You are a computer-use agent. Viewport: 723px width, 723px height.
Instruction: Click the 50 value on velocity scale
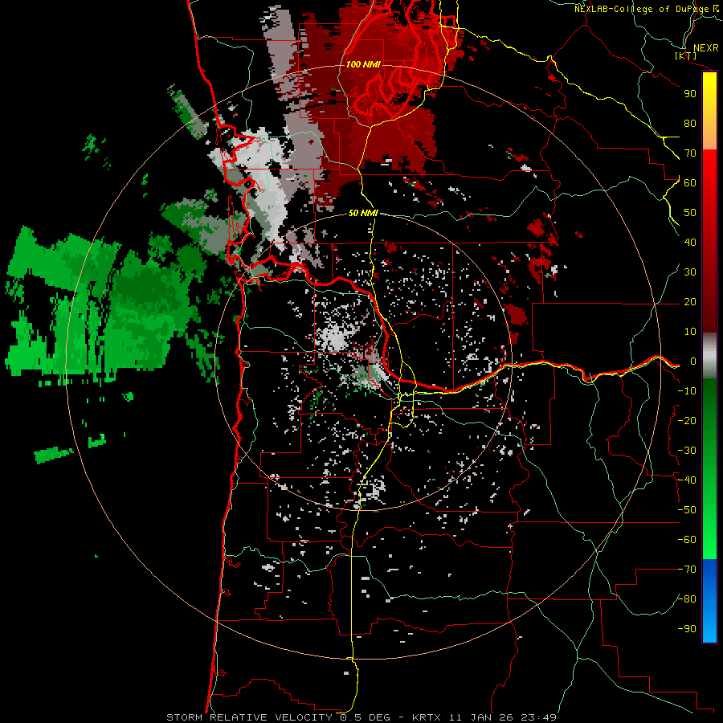(x=690, y=213)
